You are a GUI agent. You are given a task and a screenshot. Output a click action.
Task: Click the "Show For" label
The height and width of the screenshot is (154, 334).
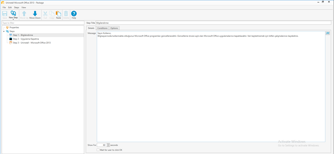pyautogui.click(x=92, y=145)
